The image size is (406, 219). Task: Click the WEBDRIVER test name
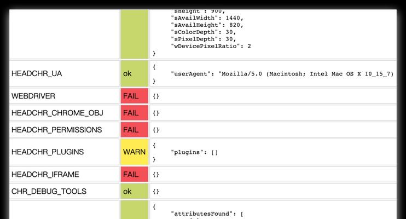click(x=33, y=96)
